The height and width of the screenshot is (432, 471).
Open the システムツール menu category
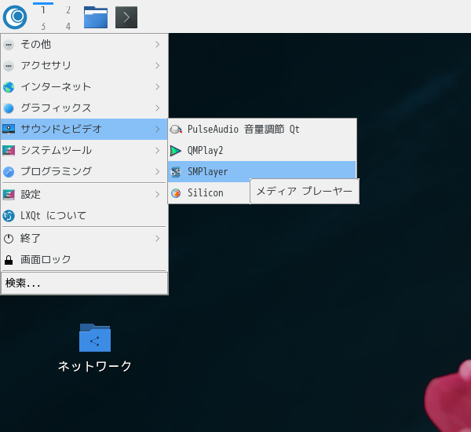[84, 150]
